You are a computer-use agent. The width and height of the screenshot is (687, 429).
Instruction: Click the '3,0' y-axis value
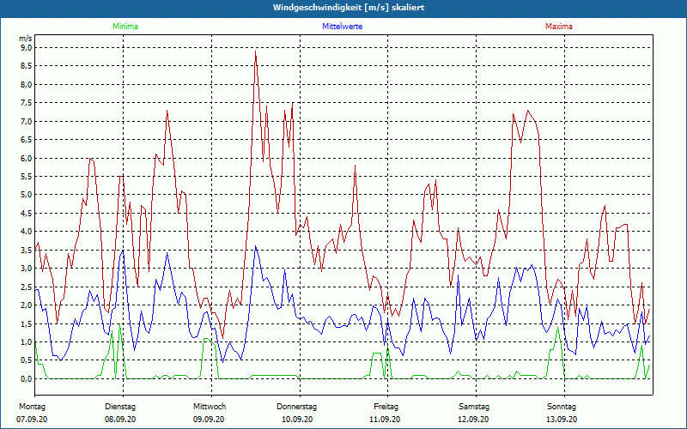pos(27,269)
